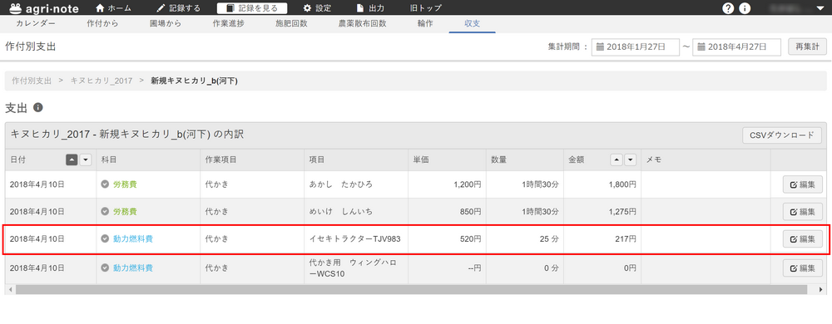Click info icon beside 支出 heading
Image resolution: width=832 pixels, height=324 pixels.
point(37,107)
